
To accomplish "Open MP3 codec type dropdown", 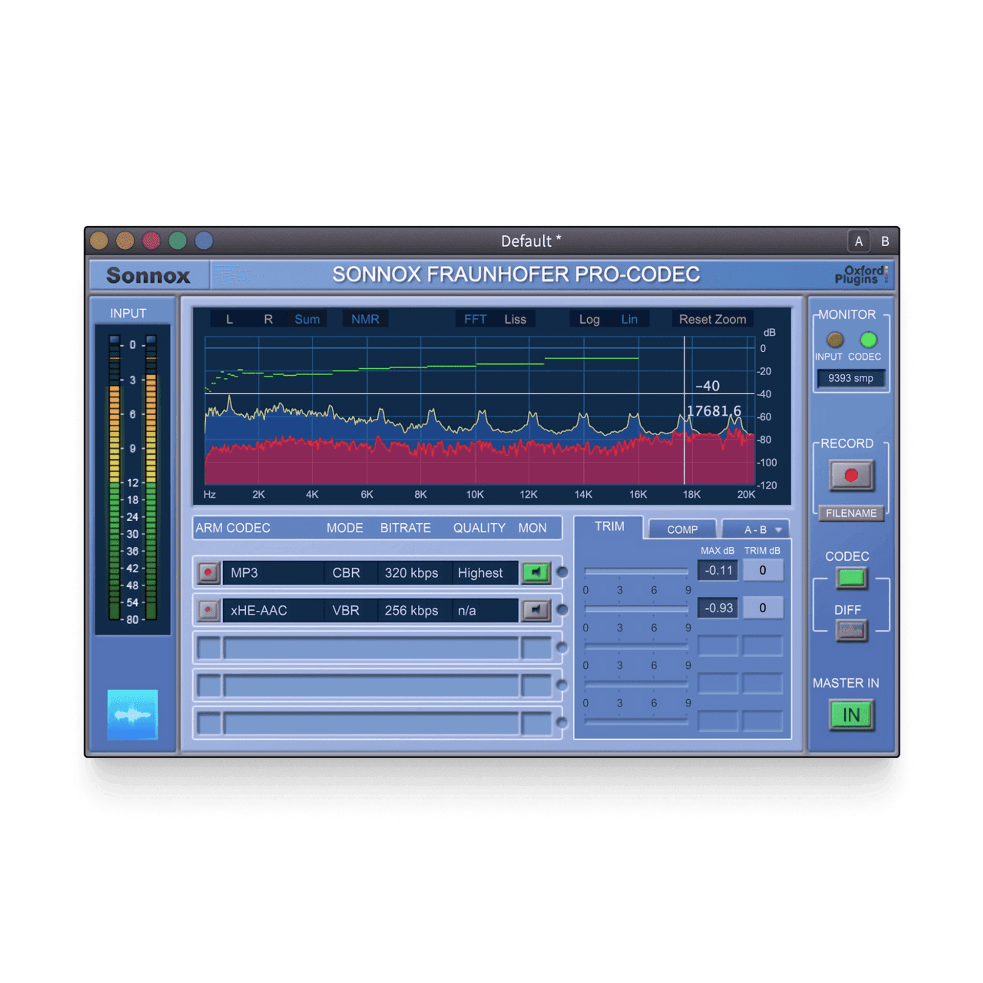I will (273, 572).
